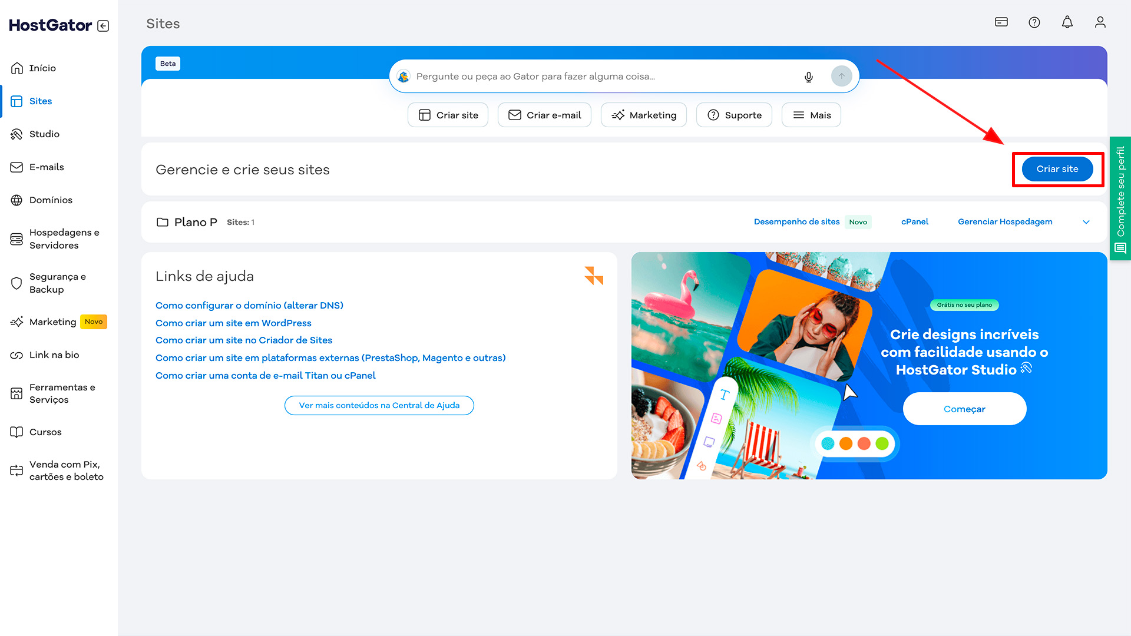Open Como criar site no Criador de Sites

(x=244, y=340)
